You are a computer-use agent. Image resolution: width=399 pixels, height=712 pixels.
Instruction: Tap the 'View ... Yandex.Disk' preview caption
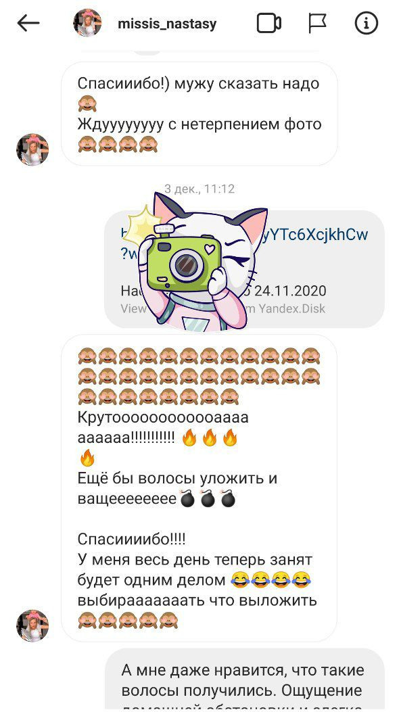coord(223,309)
